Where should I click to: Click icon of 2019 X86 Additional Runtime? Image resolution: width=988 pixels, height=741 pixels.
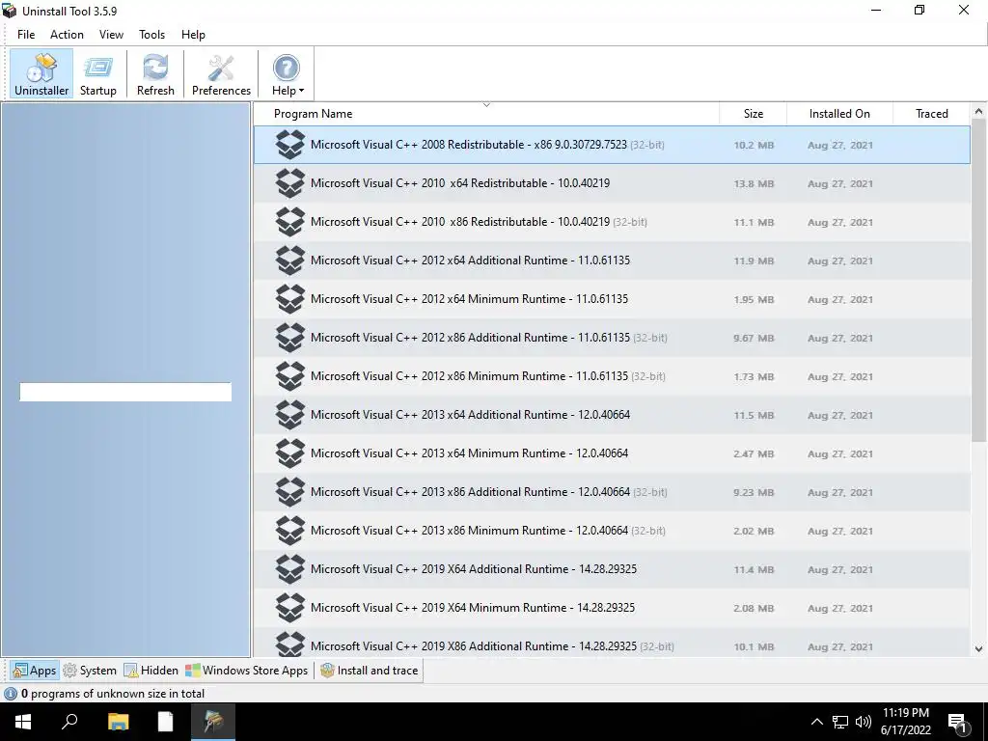[290, 644]
